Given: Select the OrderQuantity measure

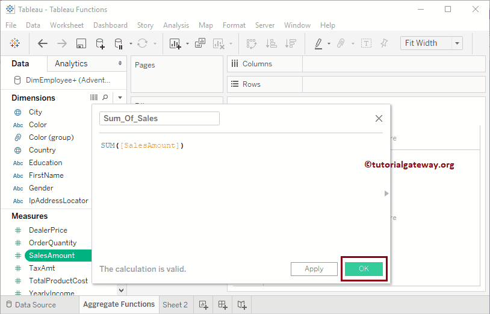Looking at the screenshot, I should pyautogui.click(x=52, y=243).
